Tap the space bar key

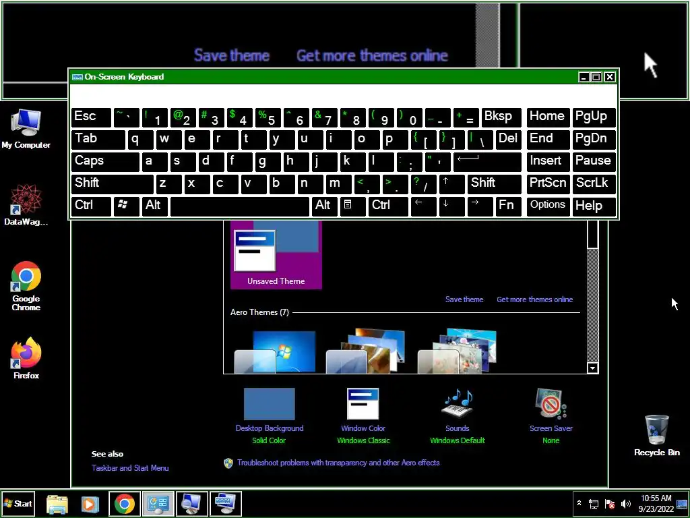[239, 205]
